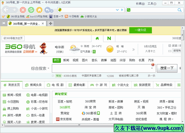Open 淘宝网 site link
185x133 pixels.
[90, 108]
